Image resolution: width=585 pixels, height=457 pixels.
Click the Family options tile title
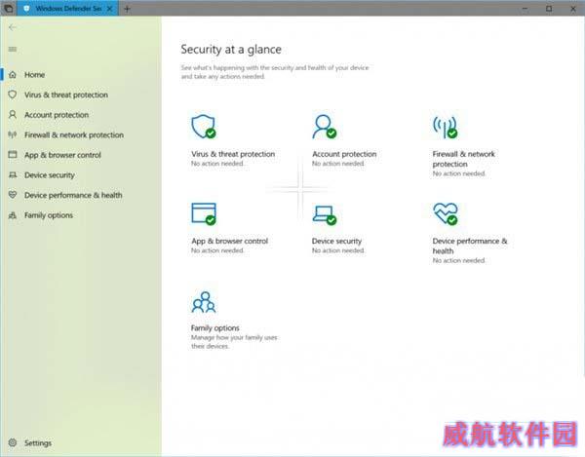click(x=214, y=327)
